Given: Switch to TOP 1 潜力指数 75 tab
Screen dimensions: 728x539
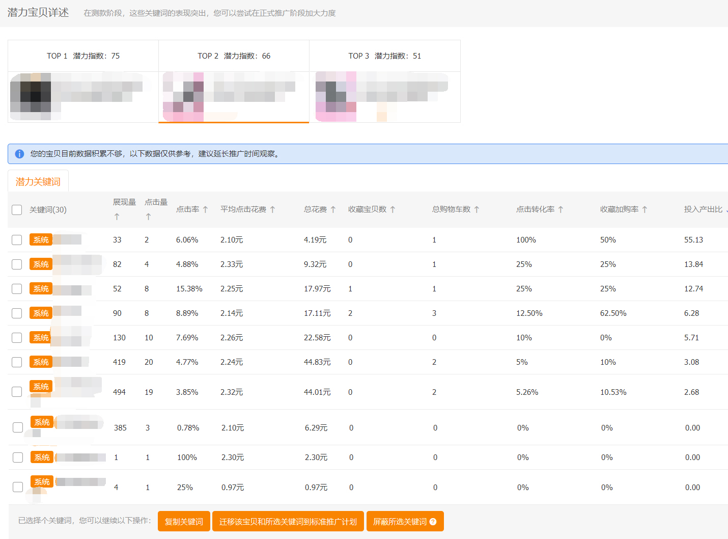Looking at the screenshot, I should pyautogui.click(x=83, y=56).
